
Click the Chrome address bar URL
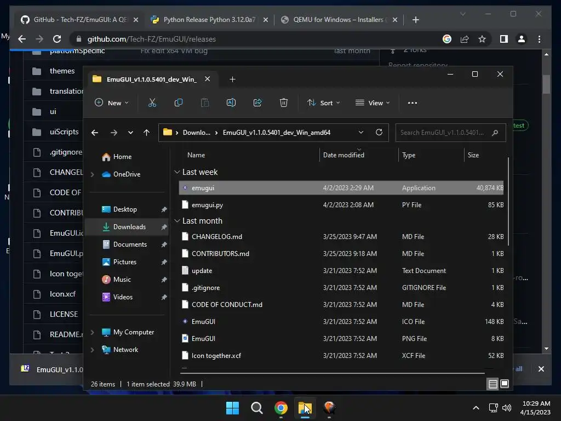152,39
